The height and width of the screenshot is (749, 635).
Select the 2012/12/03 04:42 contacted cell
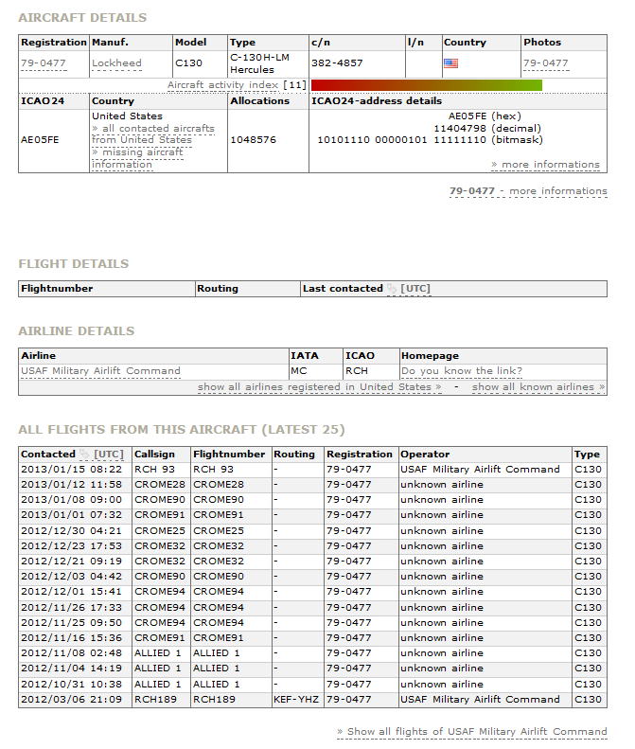(x=76, y=577)
